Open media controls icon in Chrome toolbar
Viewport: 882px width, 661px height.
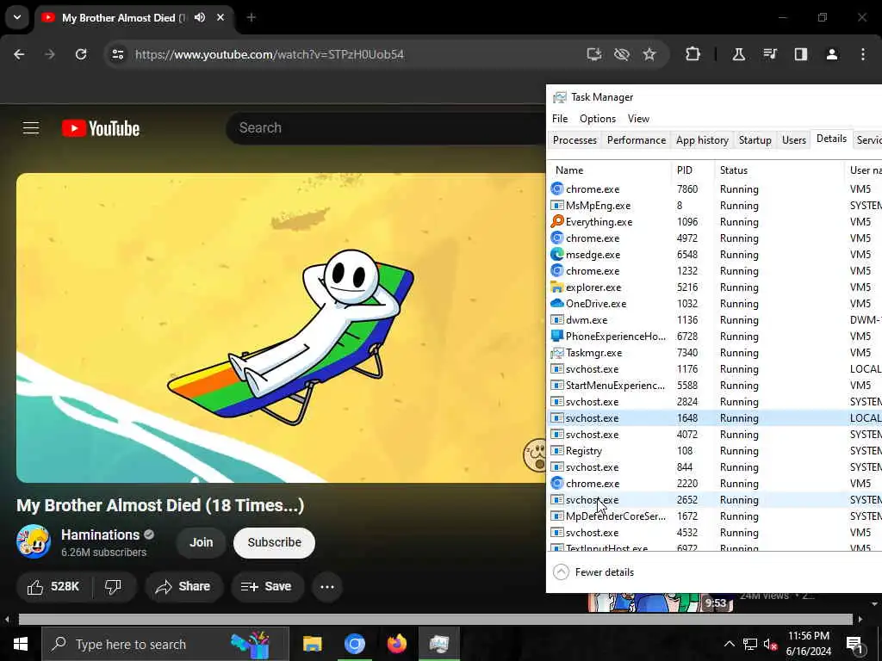click(770, 54)
